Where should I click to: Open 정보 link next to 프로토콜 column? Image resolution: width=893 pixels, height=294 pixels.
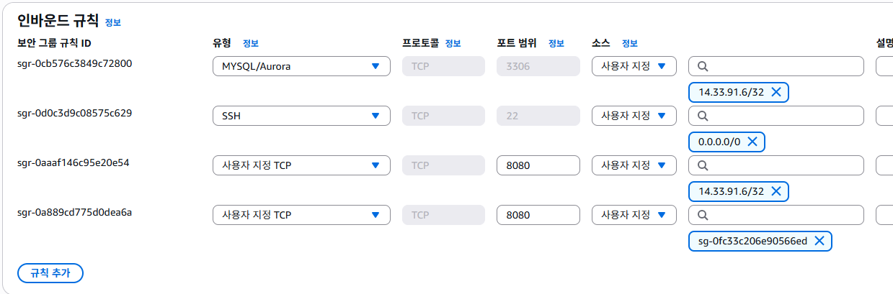453,43
